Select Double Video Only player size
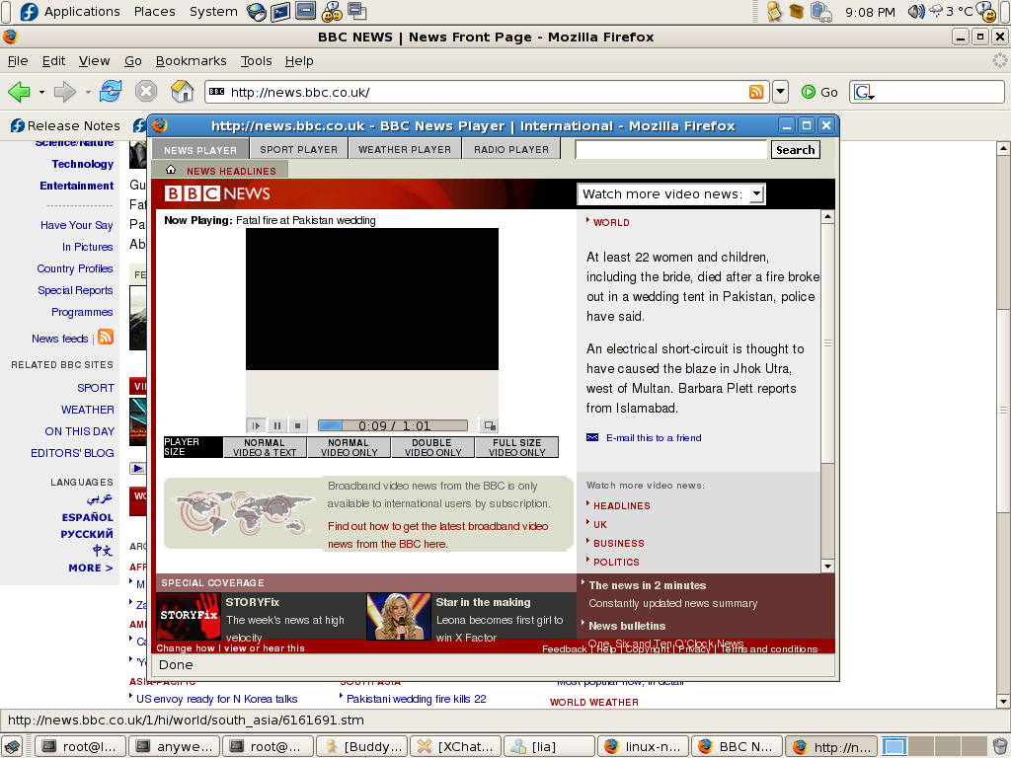 pyautogui.click(x=432, y=448)
